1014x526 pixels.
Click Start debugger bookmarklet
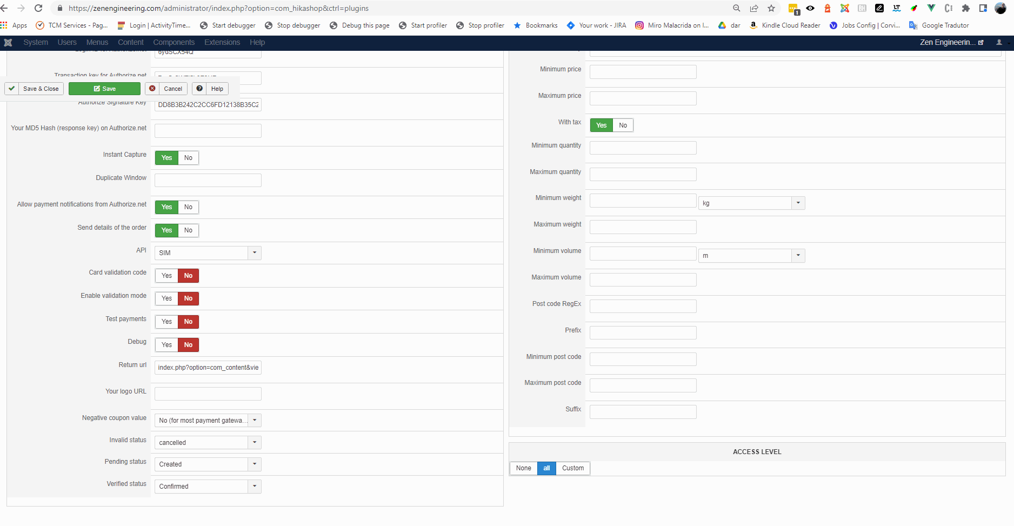tap(228, 25)
